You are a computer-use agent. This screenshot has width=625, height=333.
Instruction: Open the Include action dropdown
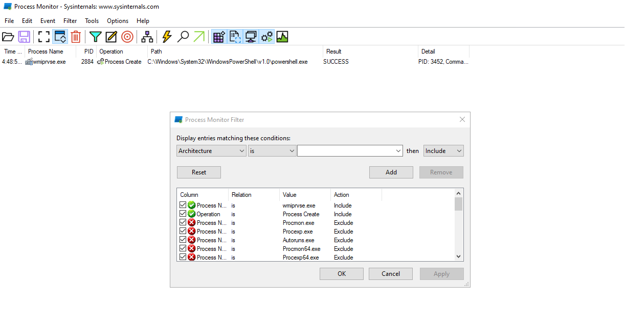click(443, 151)
